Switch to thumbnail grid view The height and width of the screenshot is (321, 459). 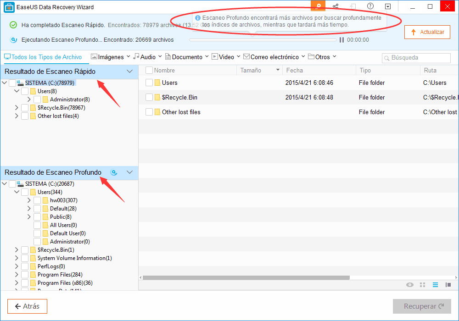point(423,285)
